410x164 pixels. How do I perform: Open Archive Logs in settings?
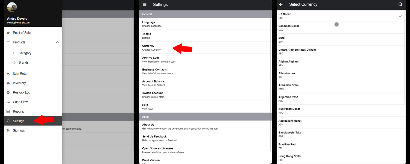click(159, 59)
